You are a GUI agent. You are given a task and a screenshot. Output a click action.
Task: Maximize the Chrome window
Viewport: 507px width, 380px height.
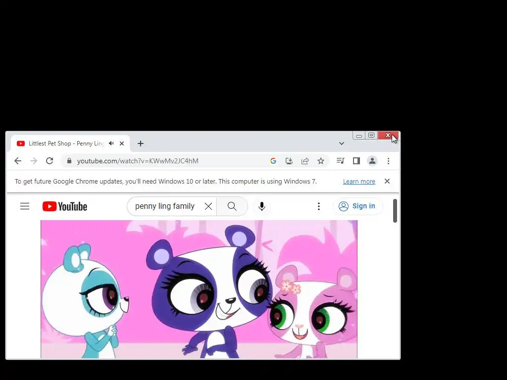371,136
